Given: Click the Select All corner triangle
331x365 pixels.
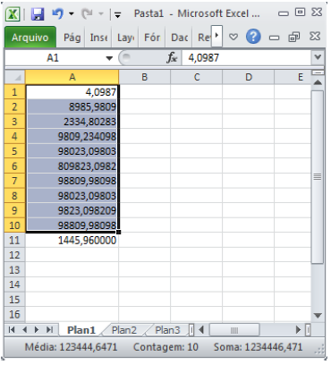Looking at the screenshot, I should tap(15, 77).
